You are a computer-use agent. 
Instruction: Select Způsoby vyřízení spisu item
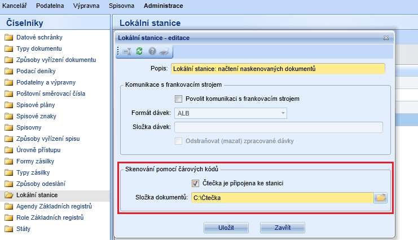coord(48,139)
